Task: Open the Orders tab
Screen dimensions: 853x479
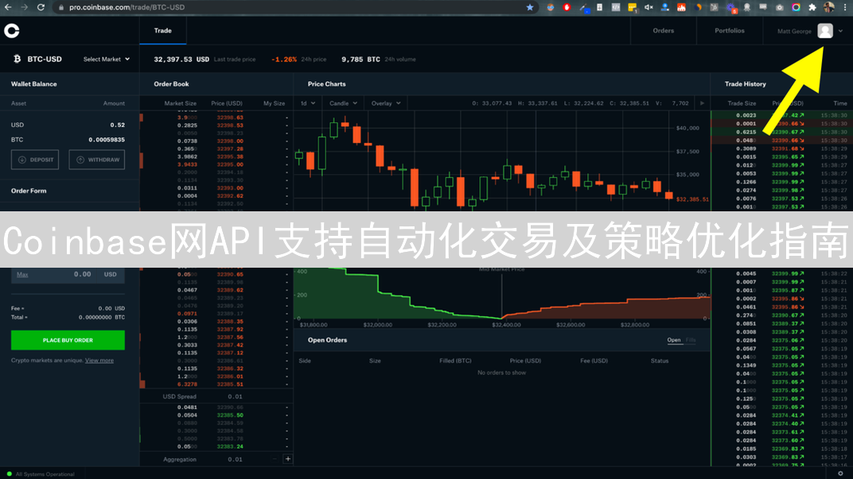Action: pyautogui.click(x=663, y=31)
